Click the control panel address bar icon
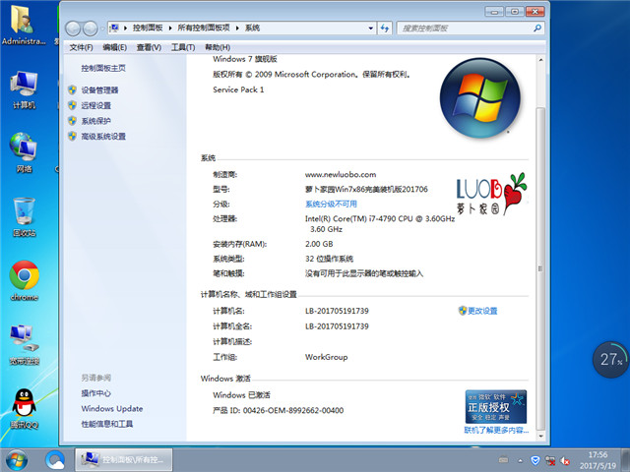This screenshot has width=630, height=472. click(x=114, y=28)
